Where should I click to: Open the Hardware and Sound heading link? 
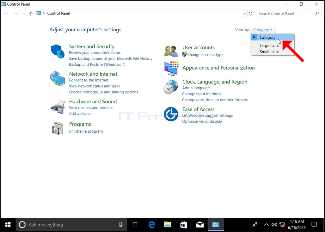pos(93,102)
